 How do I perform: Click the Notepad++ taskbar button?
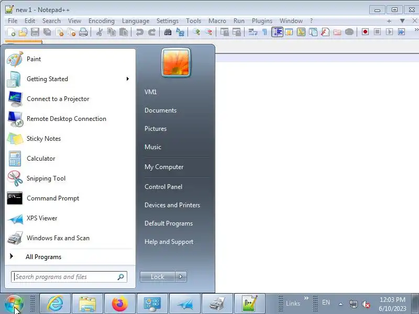click(249, 304)
